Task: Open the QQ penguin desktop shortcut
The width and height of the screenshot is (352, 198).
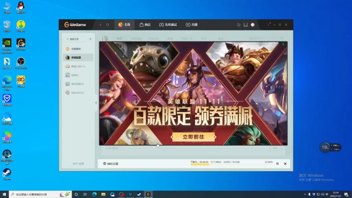Action: point(21,7)
